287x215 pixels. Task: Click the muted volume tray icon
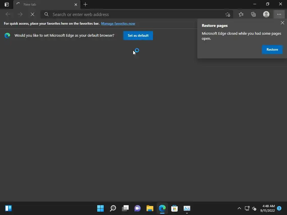pyautogui.click(x=254, y=208)
